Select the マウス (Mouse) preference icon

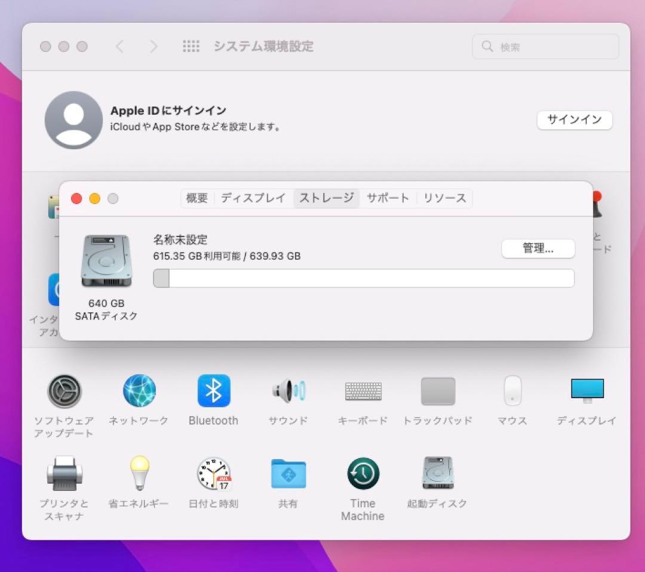(x=512, y=390)
